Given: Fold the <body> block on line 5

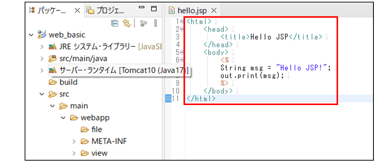Looking at the screenshot, I should (x=182, y=52).
